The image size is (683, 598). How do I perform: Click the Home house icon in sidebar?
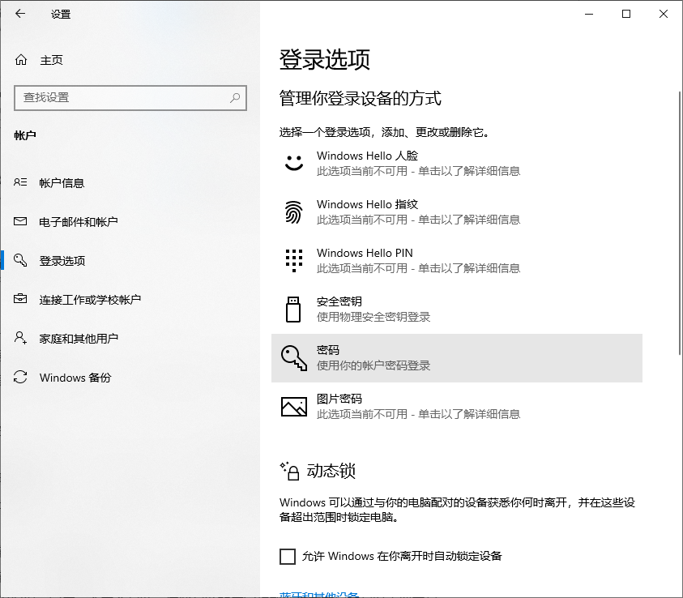click(x=23, y=59)
